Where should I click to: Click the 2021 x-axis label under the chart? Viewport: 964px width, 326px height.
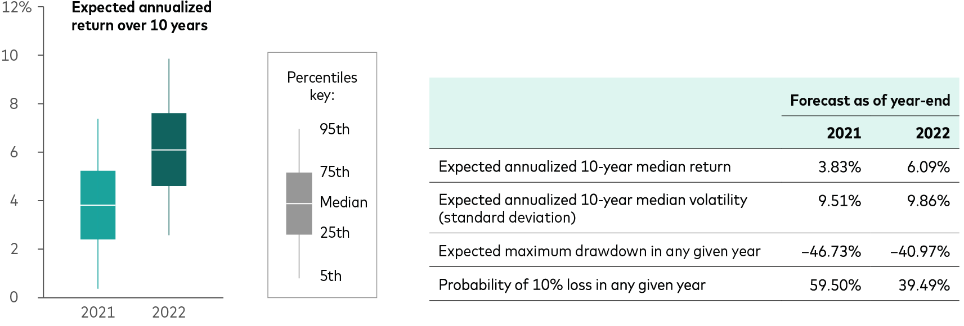click(98, 313)
